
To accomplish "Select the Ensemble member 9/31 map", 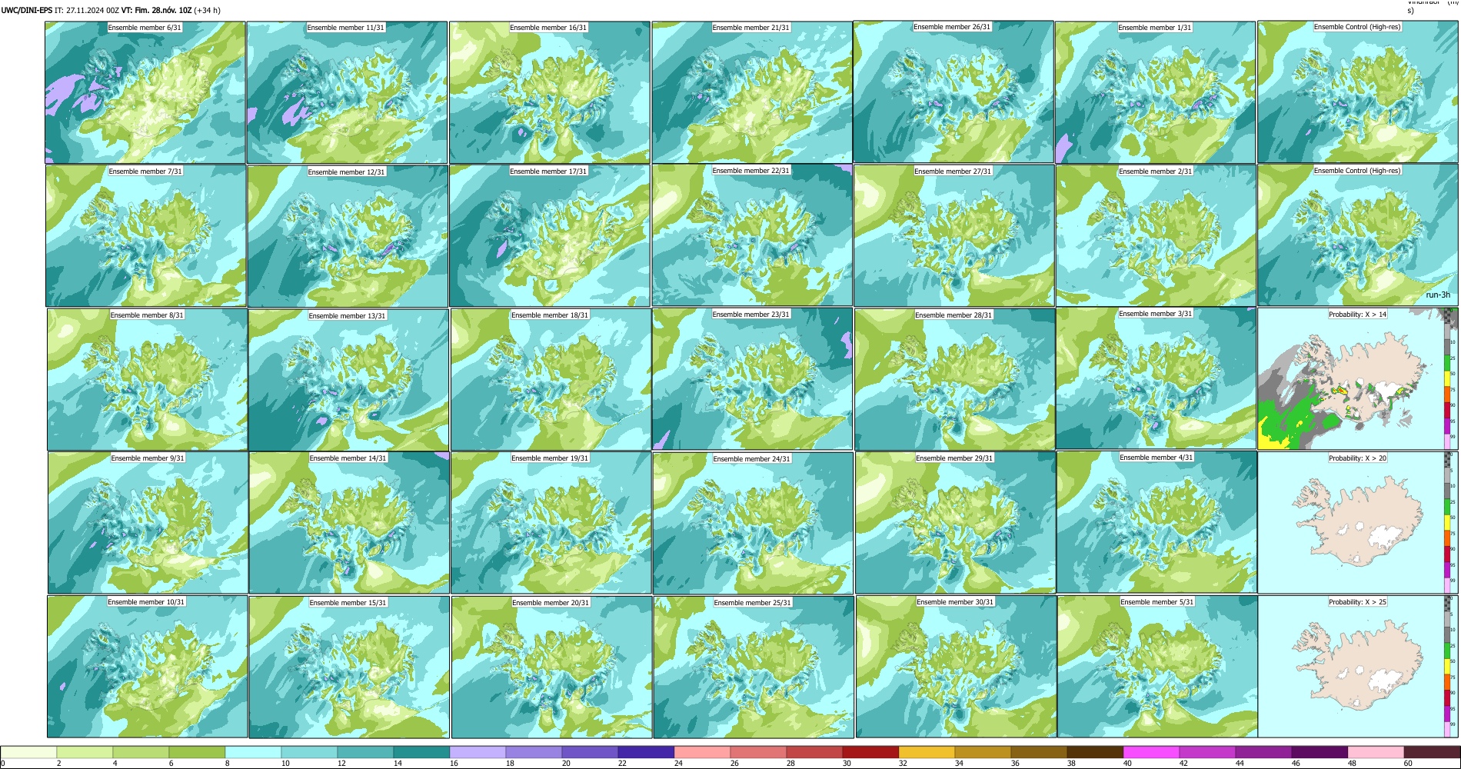I will (148, 523).
